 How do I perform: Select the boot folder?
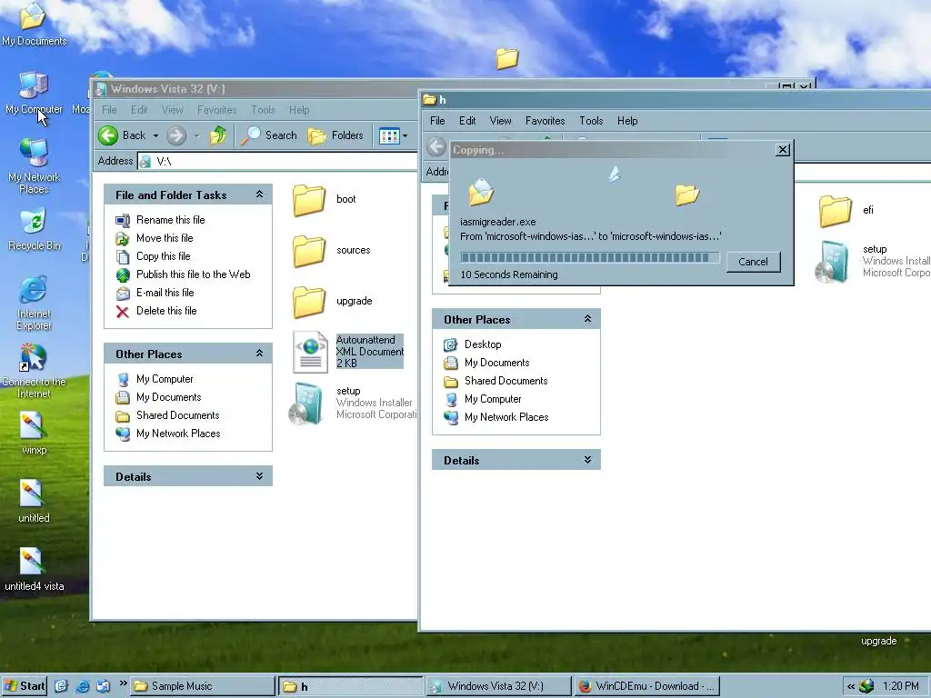tap(309, 199)
